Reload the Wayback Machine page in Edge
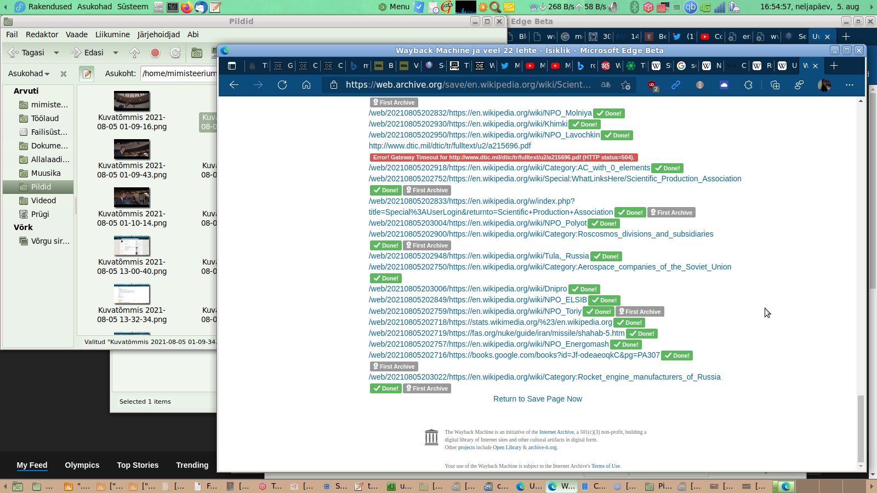The height and width of the screenshot is (493, 877). (282, 85)
